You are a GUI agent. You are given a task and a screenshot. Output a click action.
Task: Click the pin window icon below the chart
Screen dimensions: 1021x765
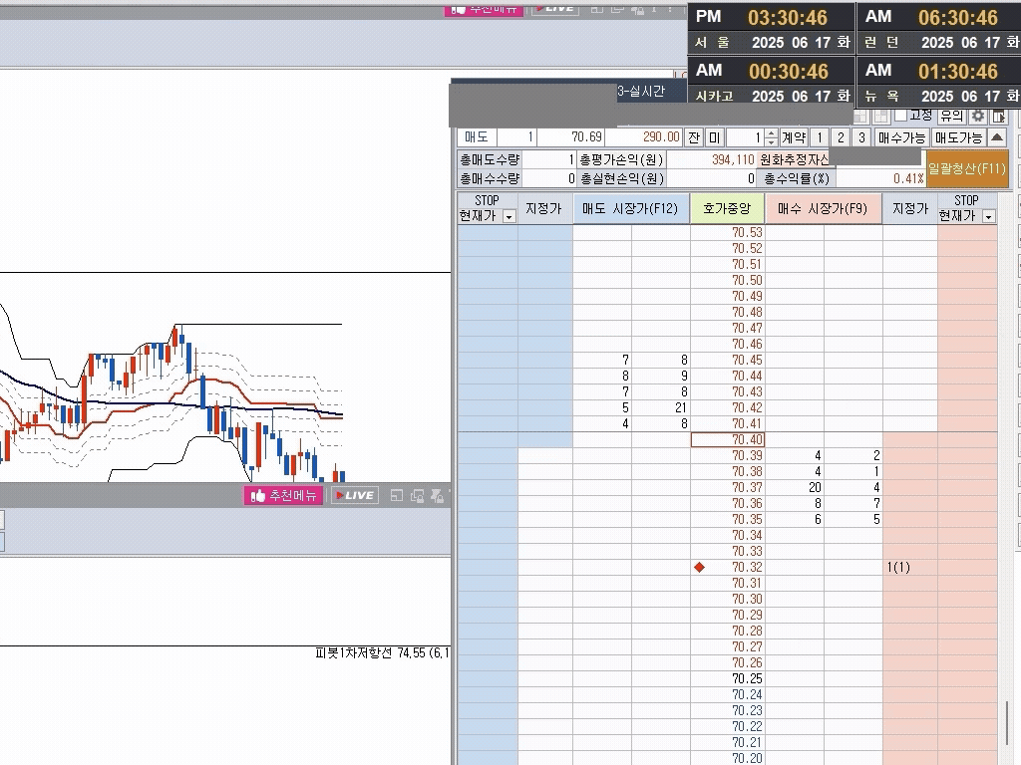click(x=437, y=495)
